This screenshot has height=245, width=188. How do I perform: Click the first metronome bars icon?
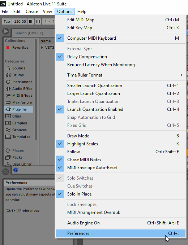coord(31,21)
